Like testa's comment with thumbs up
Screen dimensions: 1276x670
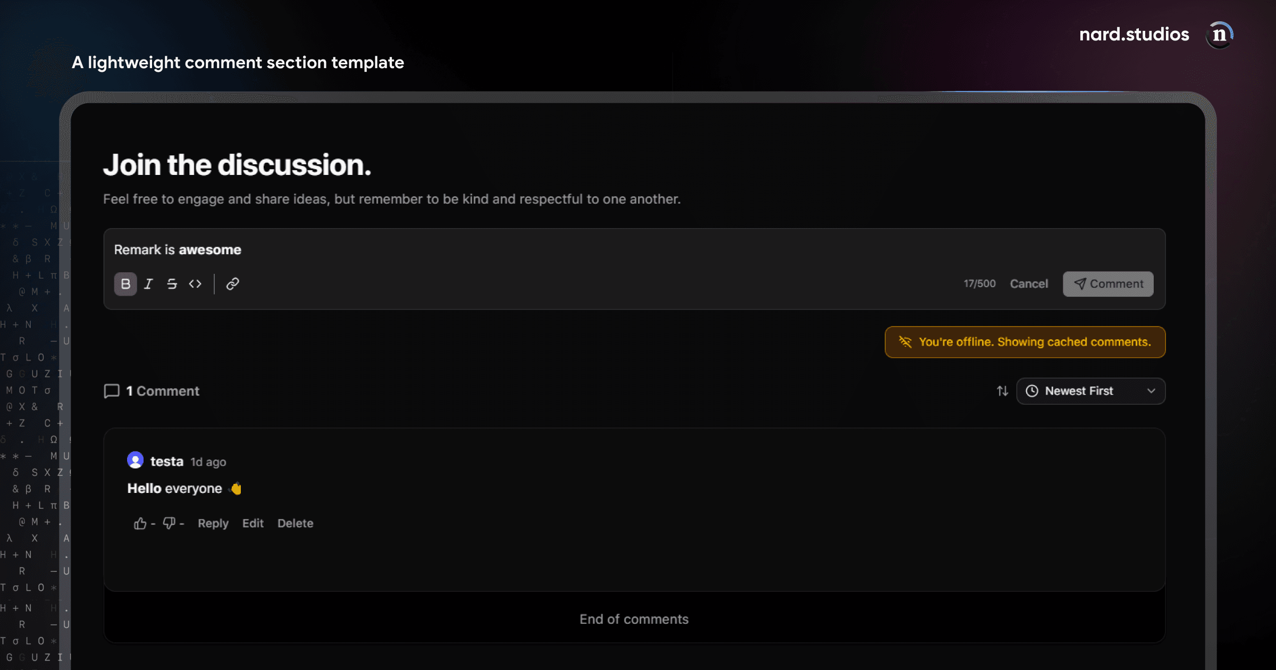140,524
